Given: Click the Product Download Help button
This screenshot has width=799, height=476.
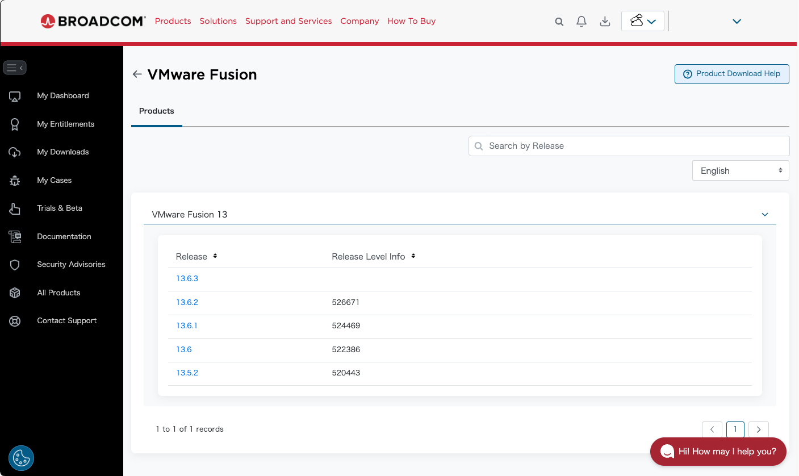Looking at the screenshot, I should (x=731, y=74).
